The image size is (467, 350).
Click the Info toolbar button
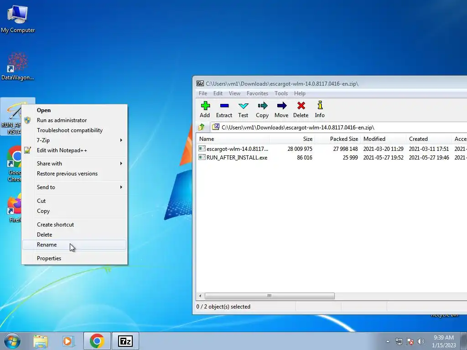pyautogui.click(x=320, y=110)
